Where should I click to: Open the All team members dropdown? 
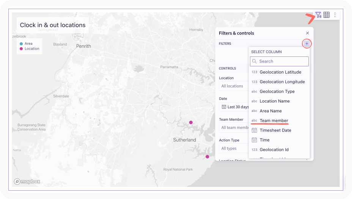tap(234, 128)
